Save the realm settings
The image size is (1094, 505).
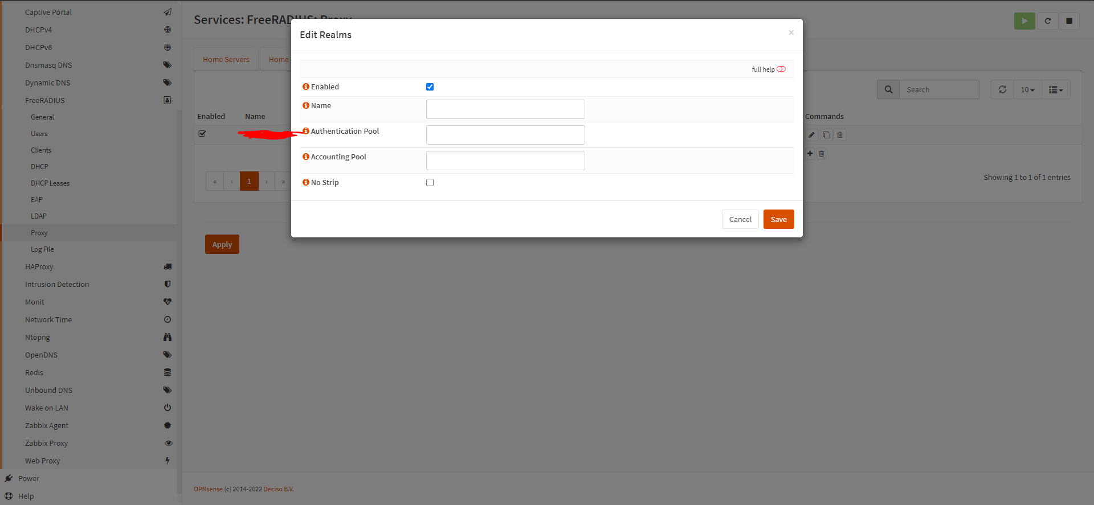click(778, 219)
